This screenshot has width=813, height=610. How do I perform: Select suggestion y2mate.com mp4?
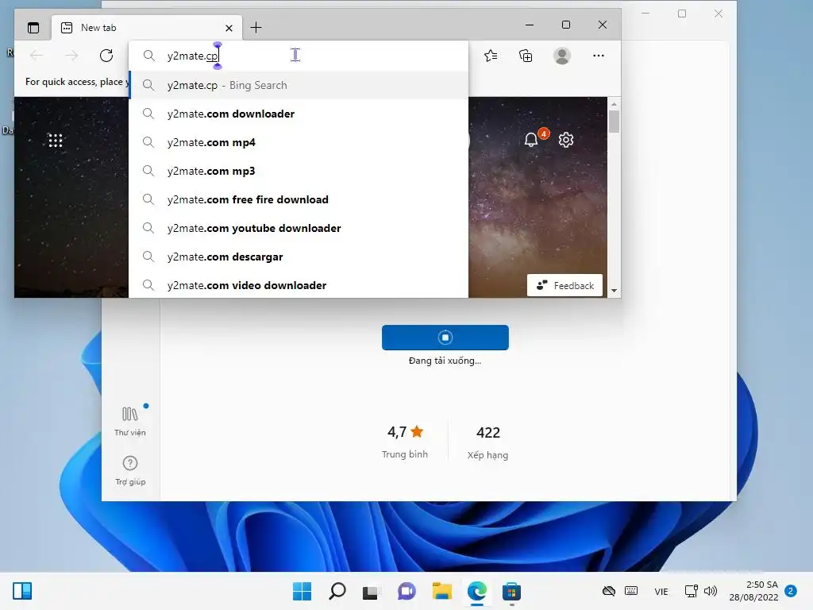299,142
